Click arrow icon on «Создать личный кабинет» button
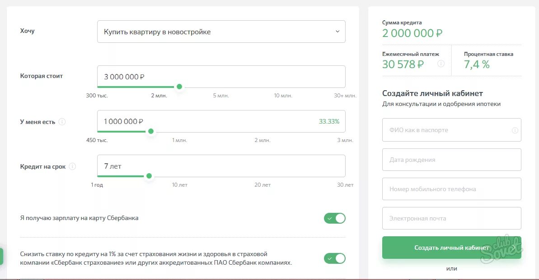 (514, 248)
